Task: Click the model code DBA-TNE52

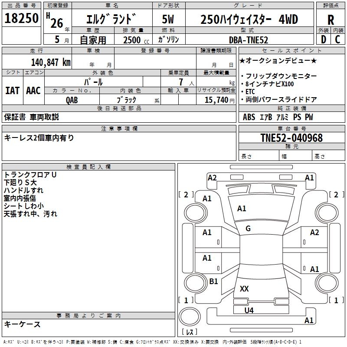Action: (x=249, y=40)
